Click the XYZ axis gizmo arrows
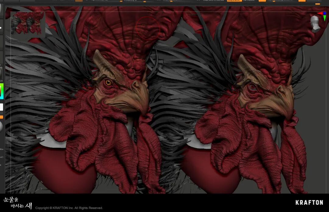The image size is (329, 212). click(x=322, y=16)
